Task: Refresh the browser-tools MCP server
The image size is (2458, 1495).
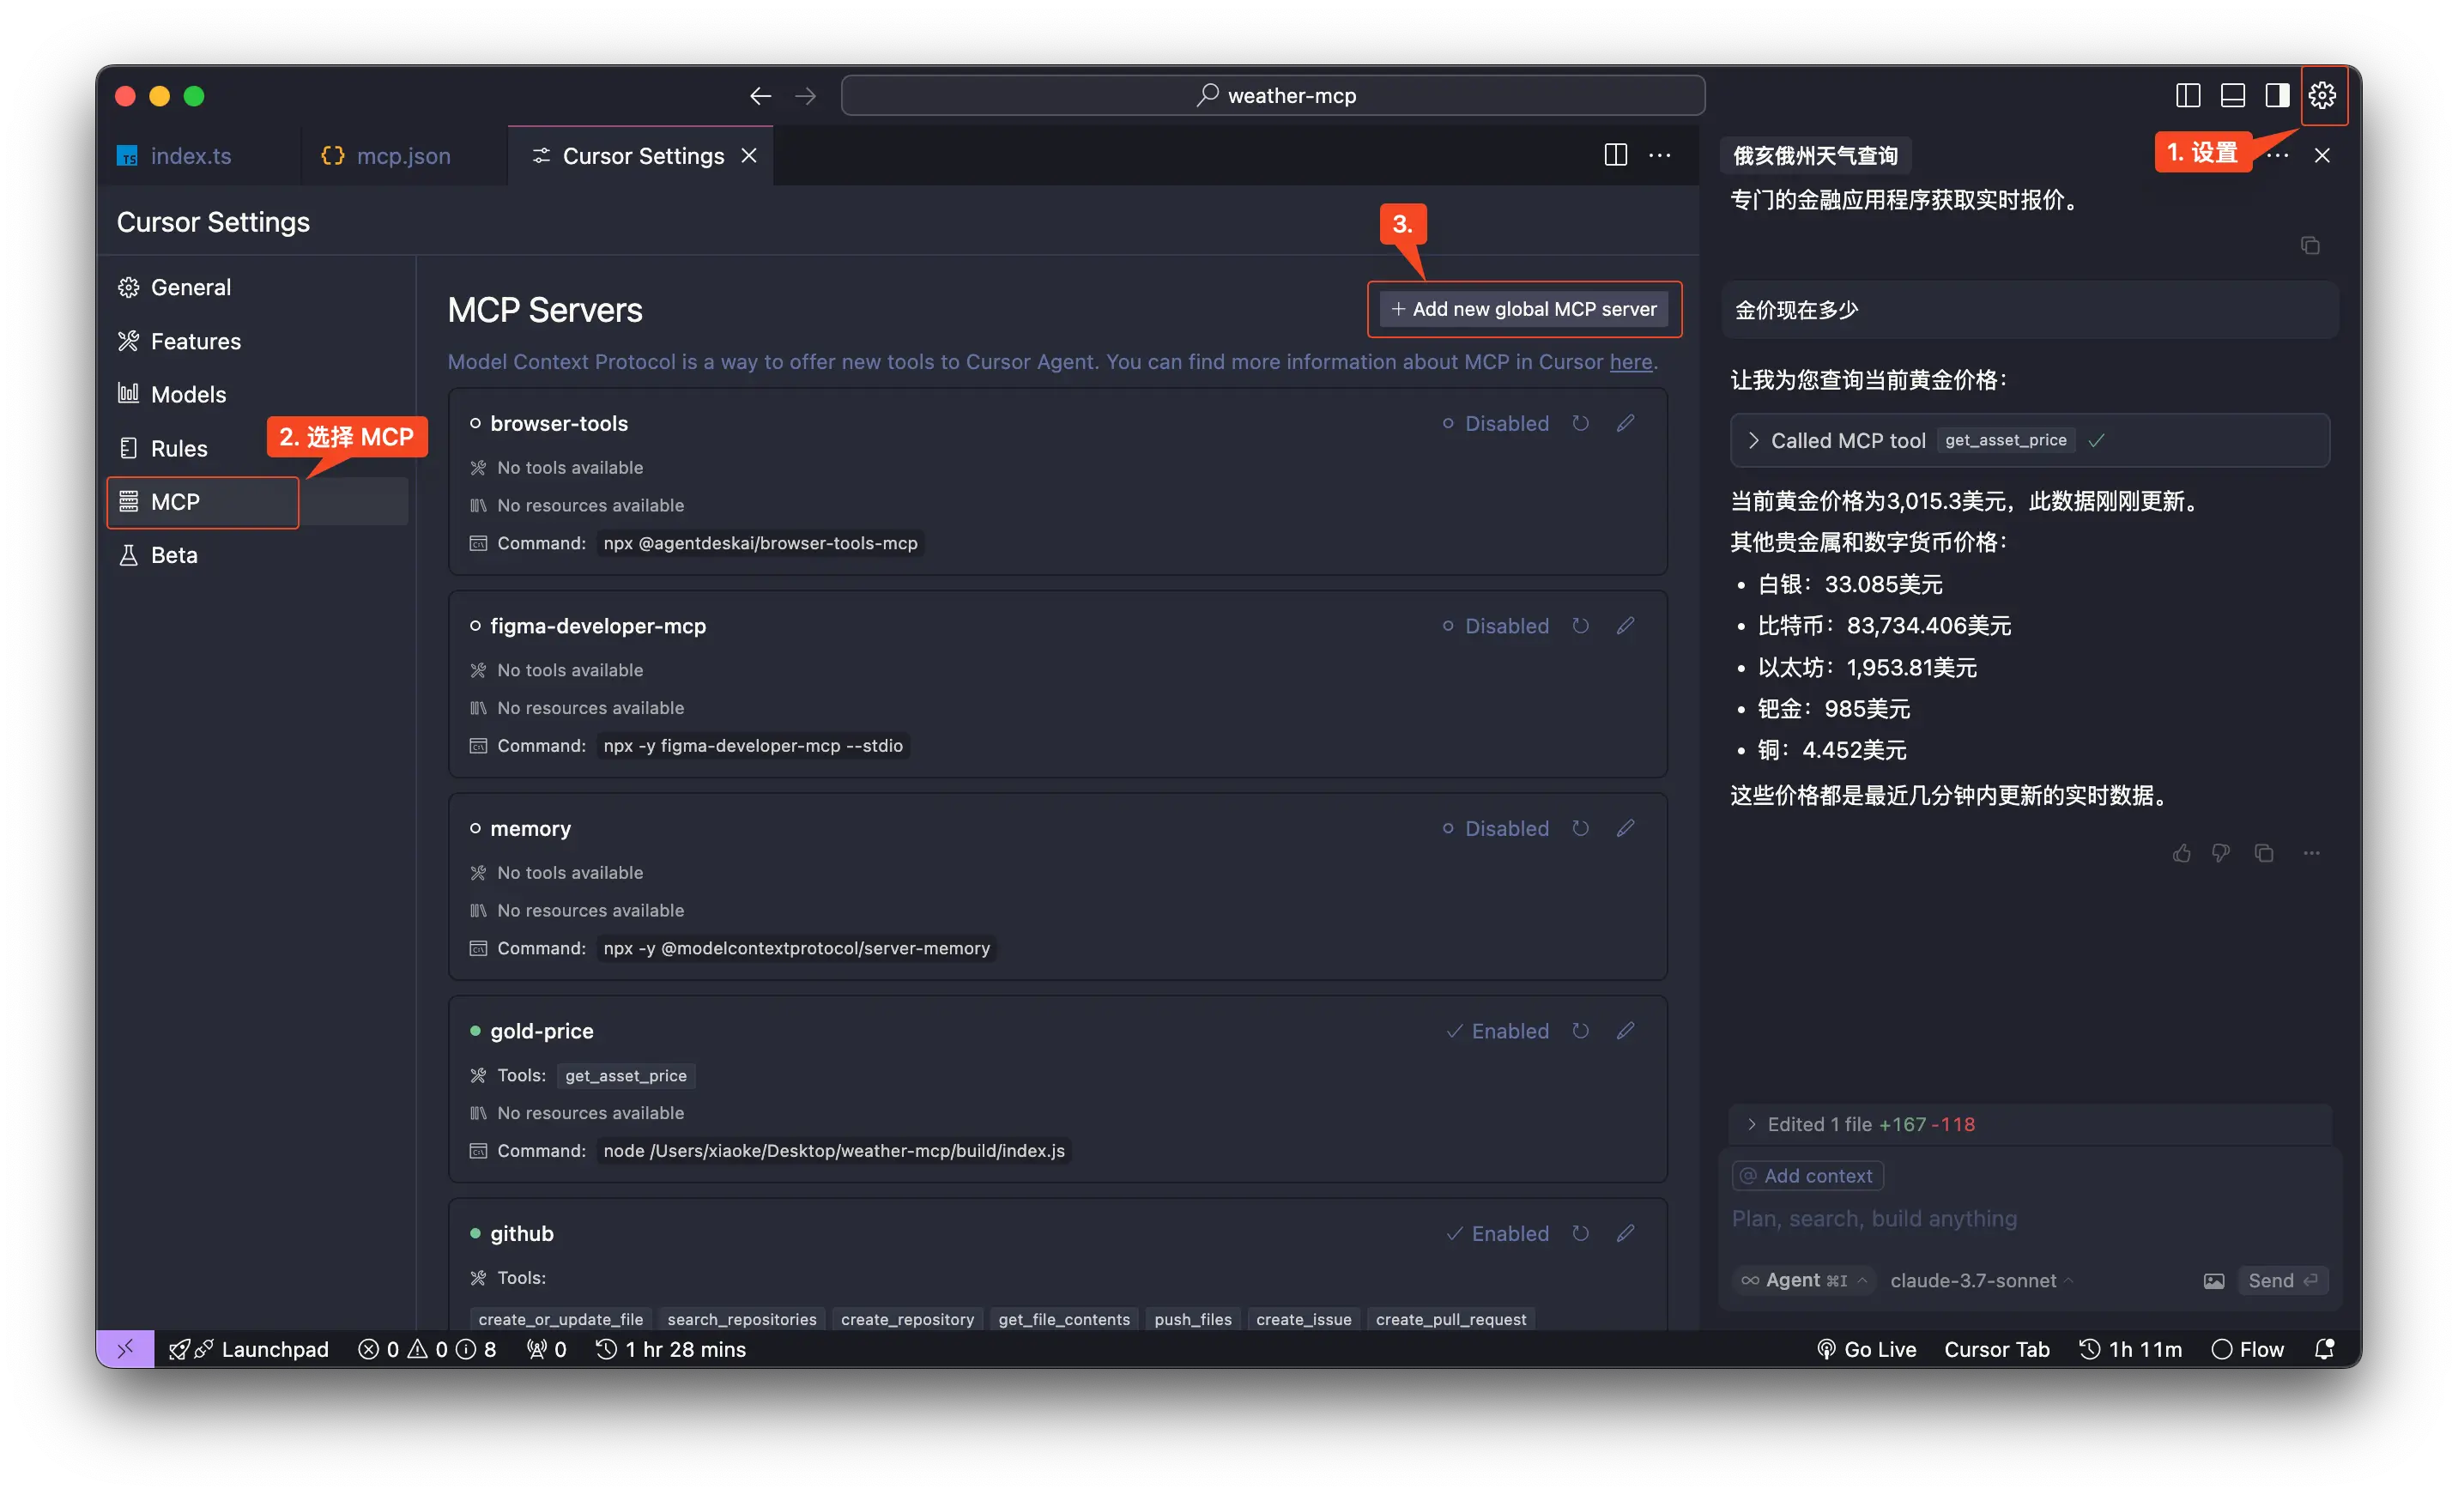Action: [1580, 423]
